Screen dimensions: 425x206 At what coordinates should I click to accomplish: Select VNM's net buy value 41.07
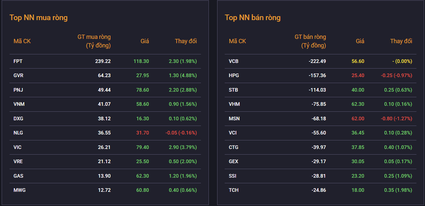(x=104, y=104)
